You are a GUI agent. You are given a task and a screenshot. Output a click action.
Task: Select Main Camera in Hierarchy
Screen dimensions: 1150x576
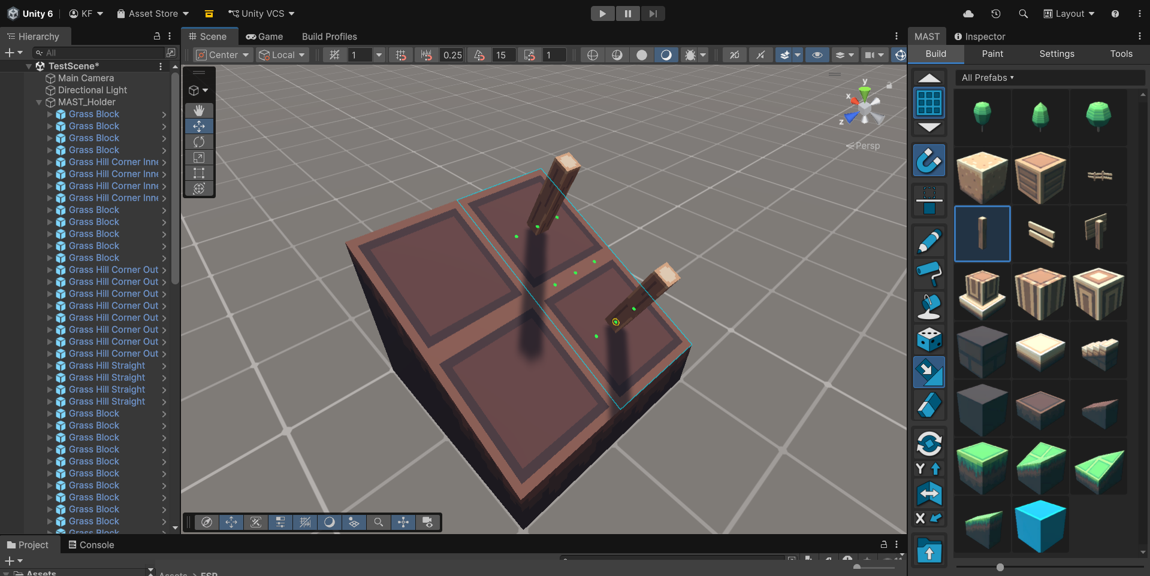click(86, 78)
